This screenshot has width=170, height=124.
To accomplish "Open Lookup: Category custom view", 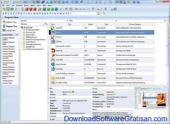I will tap(8, 47).
